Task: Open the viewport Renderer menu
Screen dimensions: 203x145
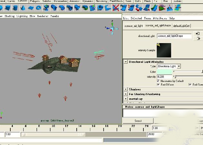Action: pyautogui.click(x=43, y=16)
